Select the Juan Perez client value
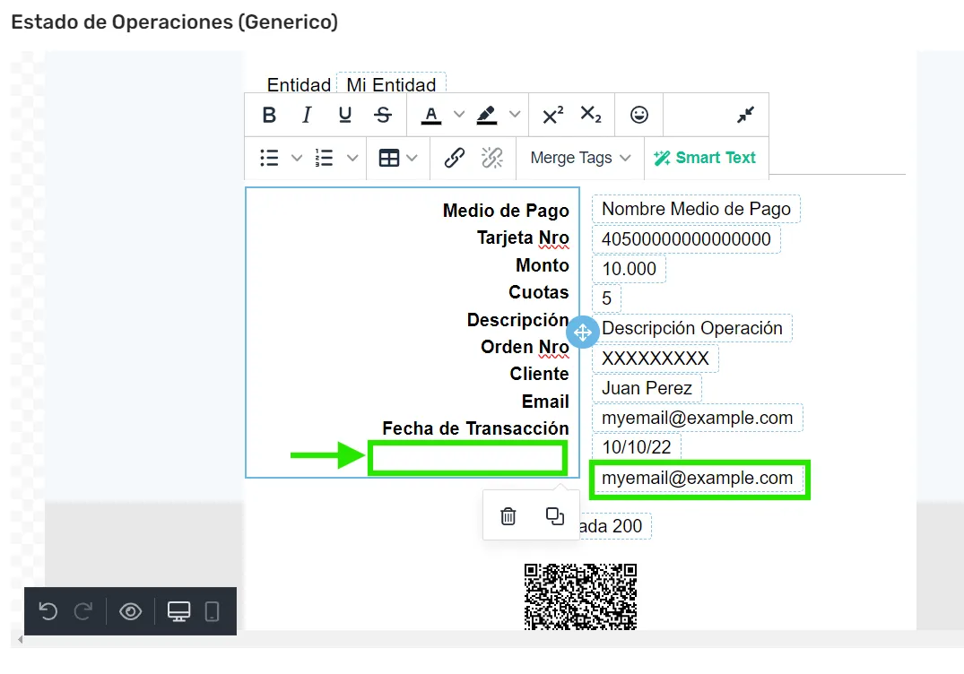Screen dimensions: 964x674 (647, 388)
